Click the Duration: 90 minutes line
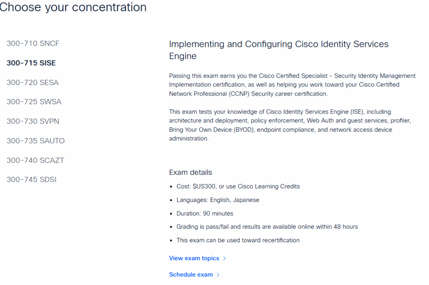The image size is (429, 285). [x=205, y=213]
